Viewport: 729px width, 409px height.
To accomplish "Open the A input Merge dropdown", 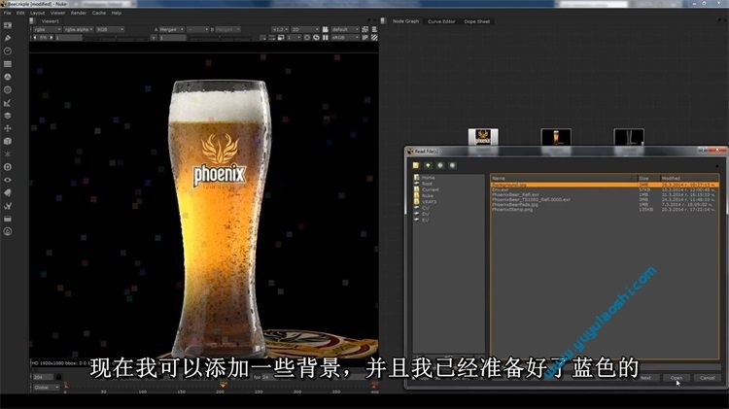I will click(x=171, y=29).
